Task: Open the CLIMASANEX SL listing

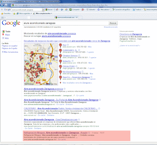Action: point(70,50)
